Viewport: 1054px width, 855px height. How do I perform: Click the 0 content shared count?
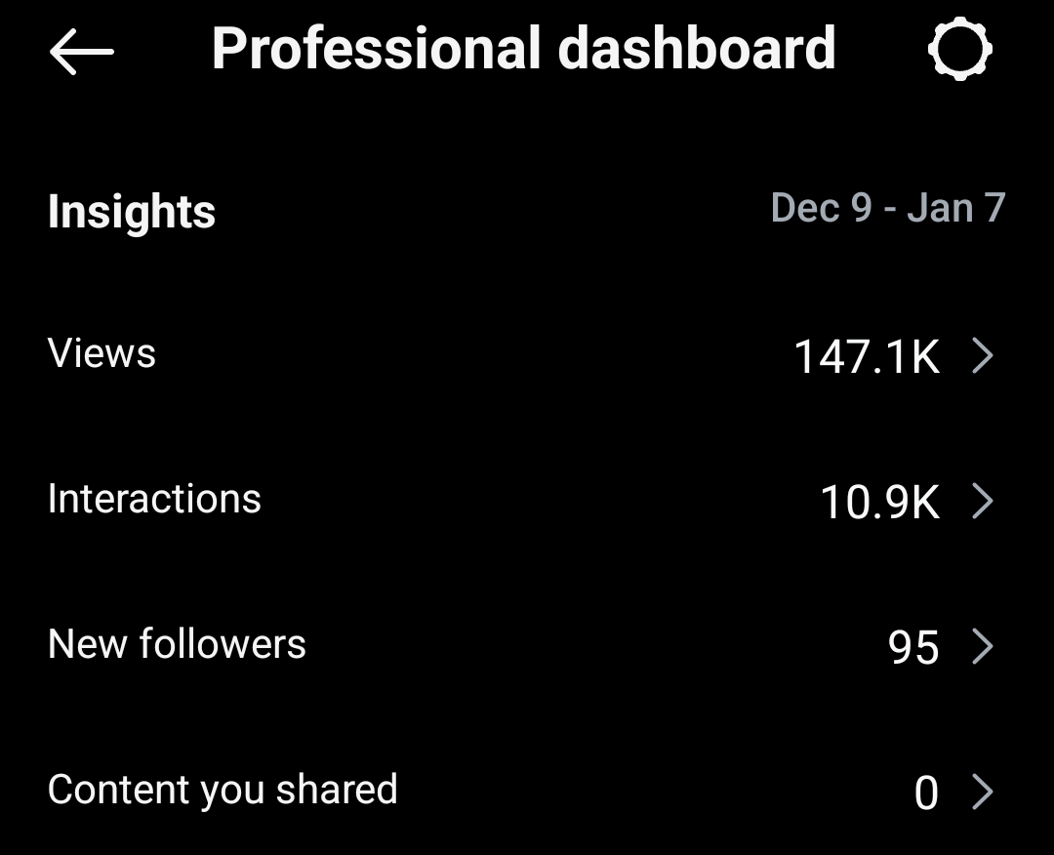(x=926, y=793)
